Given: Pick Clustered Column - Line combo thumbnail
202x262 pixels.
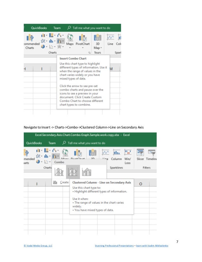Looking at the screenshot, I should click(x=59, y=172).
